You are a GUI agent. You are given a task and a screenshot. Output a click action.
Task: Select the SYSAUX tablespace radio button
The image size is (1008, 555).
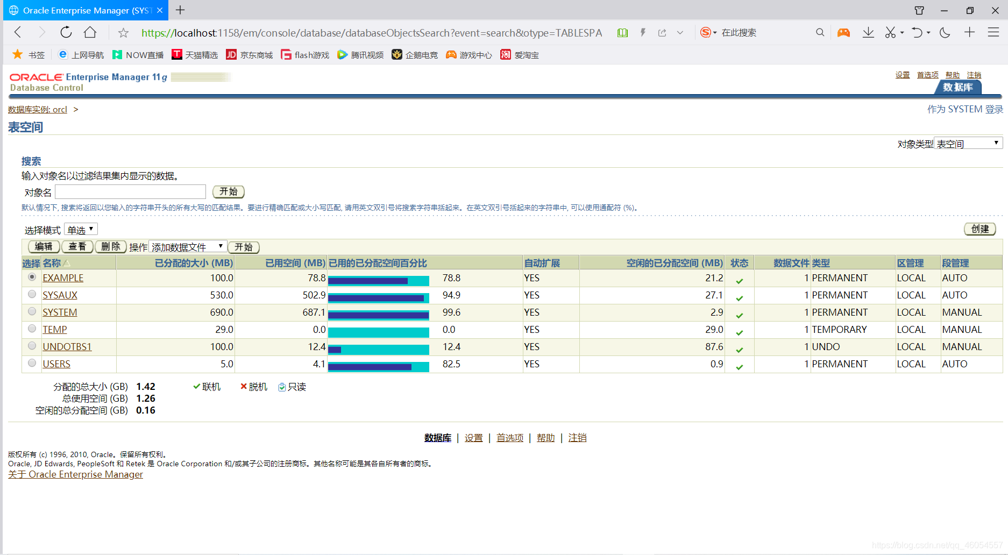click(x=32, y=294)
